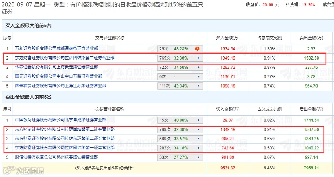Select sell amount 2.33
Viewport: 334px width, 177px height.
[x=311, y=49]
